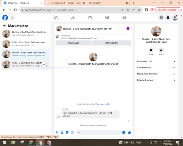Open the Video/Reels icon in top navigation
Viewport: 183px width, 146px height.
(90, 18)
